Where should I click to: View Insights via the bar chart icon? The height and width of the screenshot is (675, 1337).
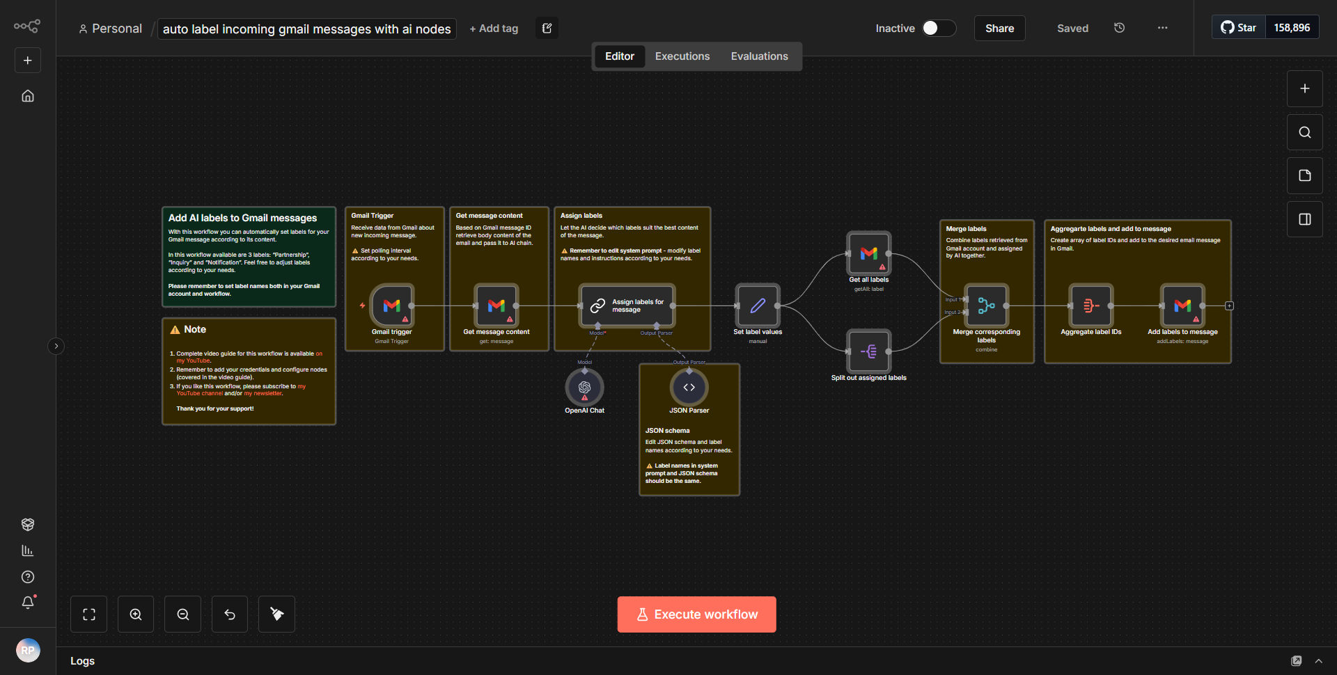click(27, 550)
